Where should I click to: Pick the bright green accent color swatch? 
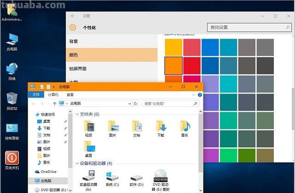tap(229, 156)
